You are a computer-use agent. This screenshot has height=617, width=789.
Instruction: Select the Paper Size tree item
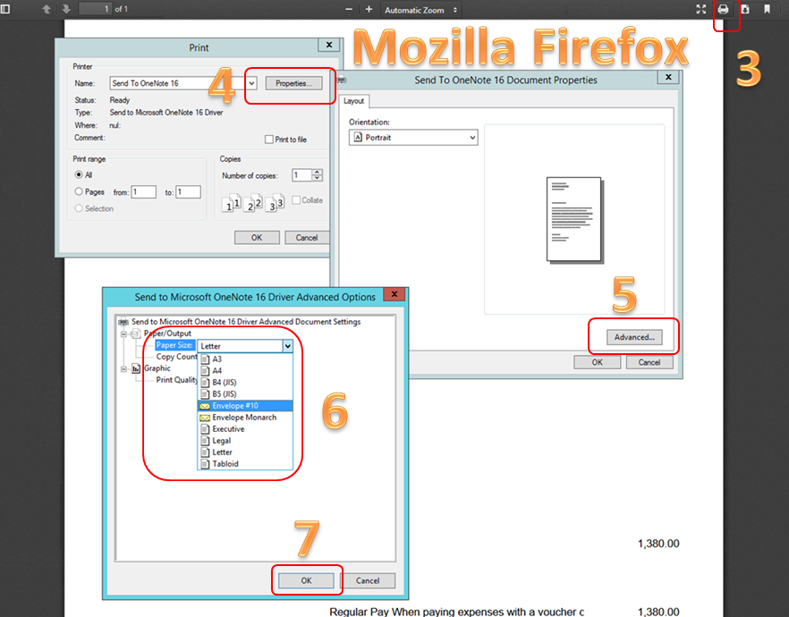174,345
